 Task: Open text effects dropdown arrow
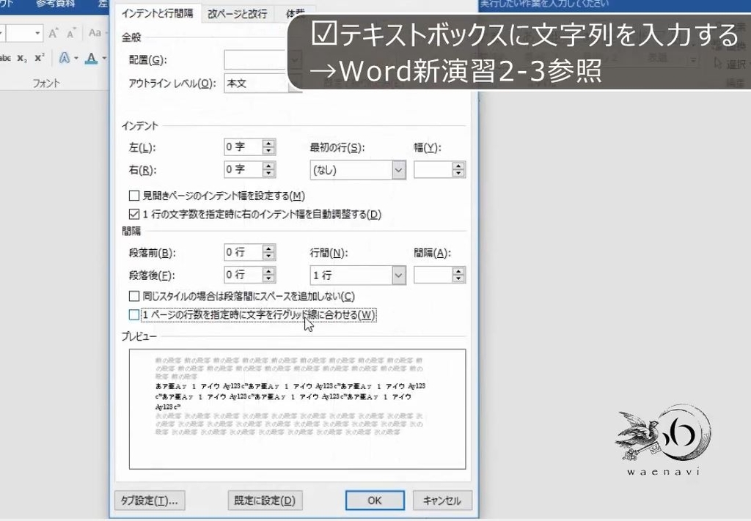(76, 59)
